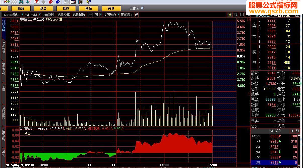The width and height of the screenshot is (303, 168).
Task: Click buy level 1 price 2920
Action: [271, 47]
